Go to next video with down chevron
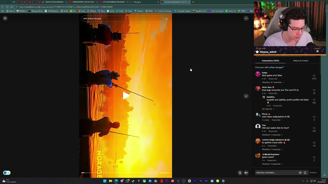328x184 pixels. 246,96
